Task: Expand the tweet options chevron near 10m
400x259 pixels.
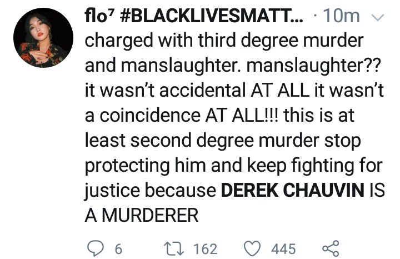Action: (x=377, y=18)
